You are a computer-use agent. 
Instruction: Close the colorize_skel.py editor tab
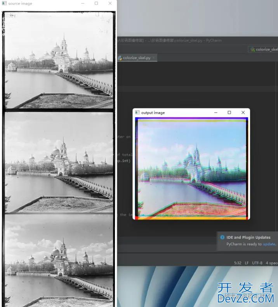[154, 58]
